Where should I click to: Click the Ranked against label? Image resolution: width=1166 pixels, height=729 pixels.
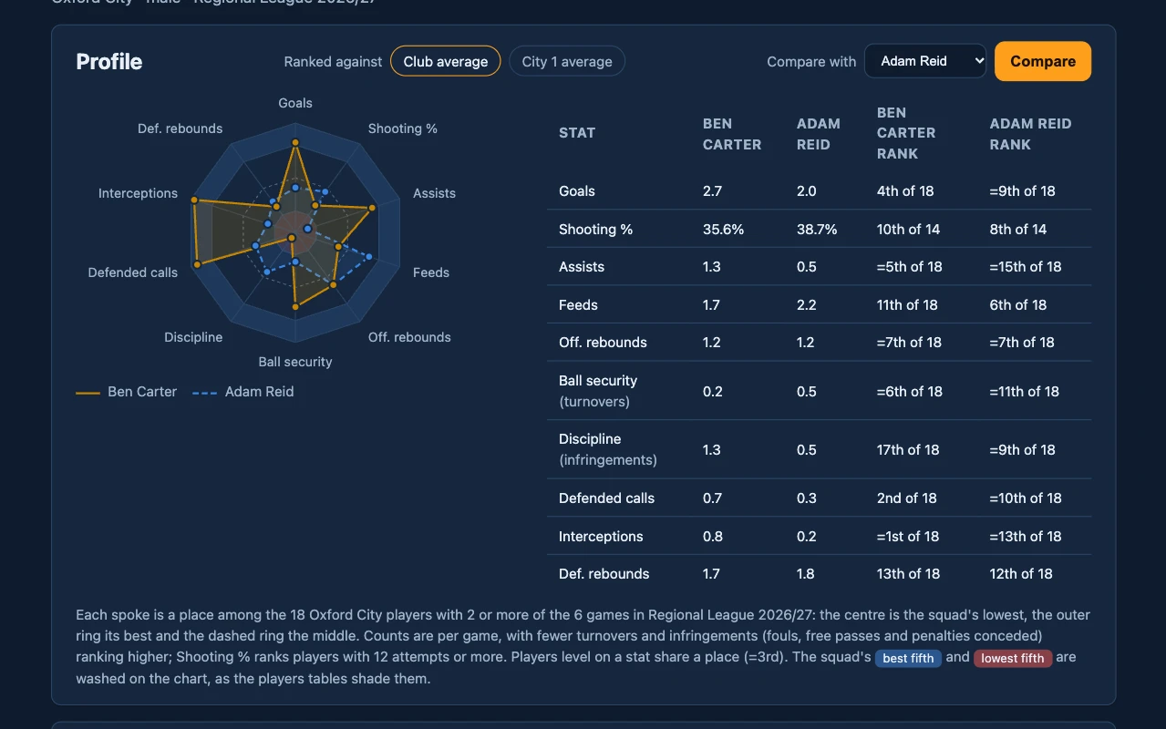coord(333,62)
